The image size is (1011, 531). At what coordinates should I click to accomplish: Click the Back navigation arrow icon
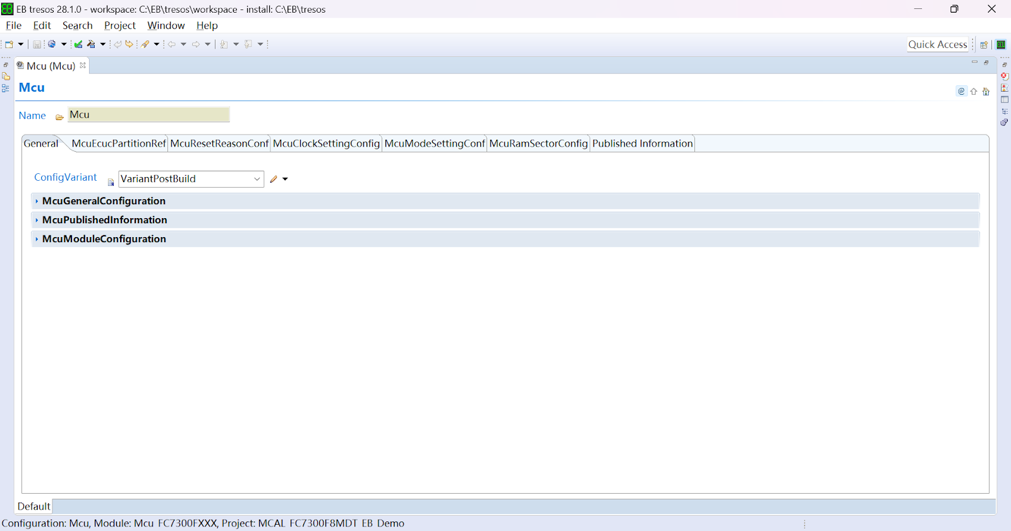pos(172,44)
